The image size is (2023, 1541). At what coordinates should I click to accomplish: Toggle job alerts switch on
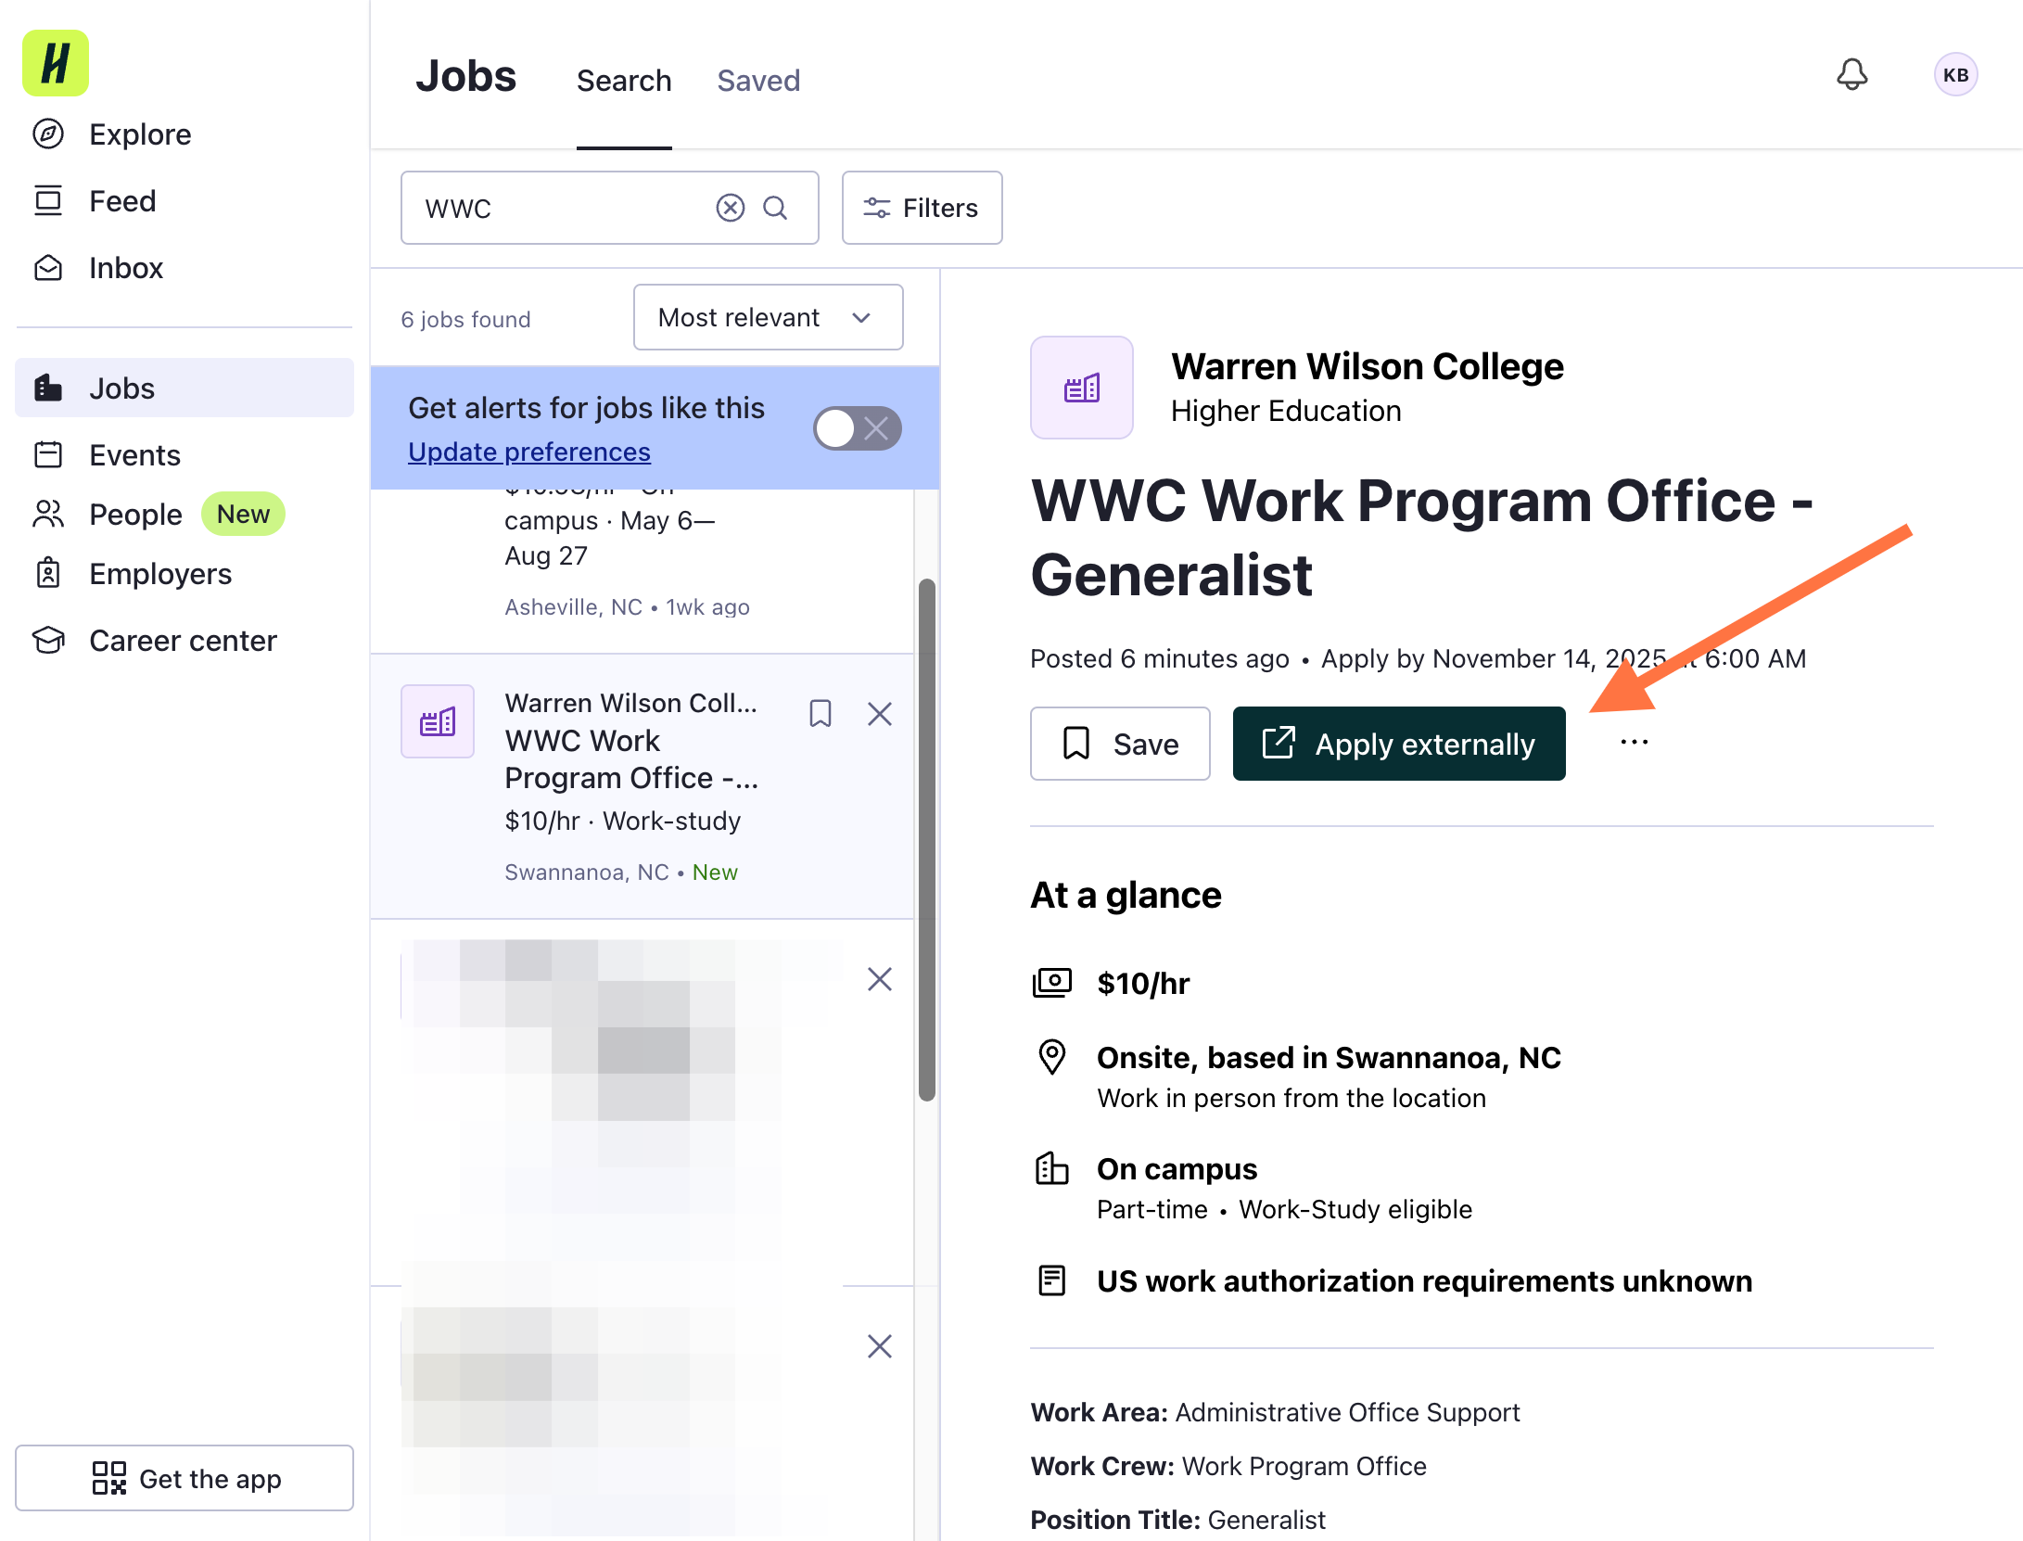[x=857, y=428]
